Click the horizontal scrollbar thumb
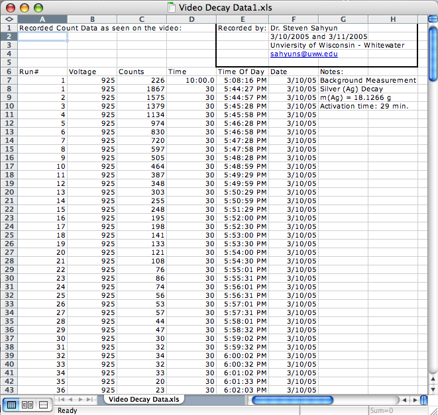Screen dimensions: 438x415 [x=292, y=400]
